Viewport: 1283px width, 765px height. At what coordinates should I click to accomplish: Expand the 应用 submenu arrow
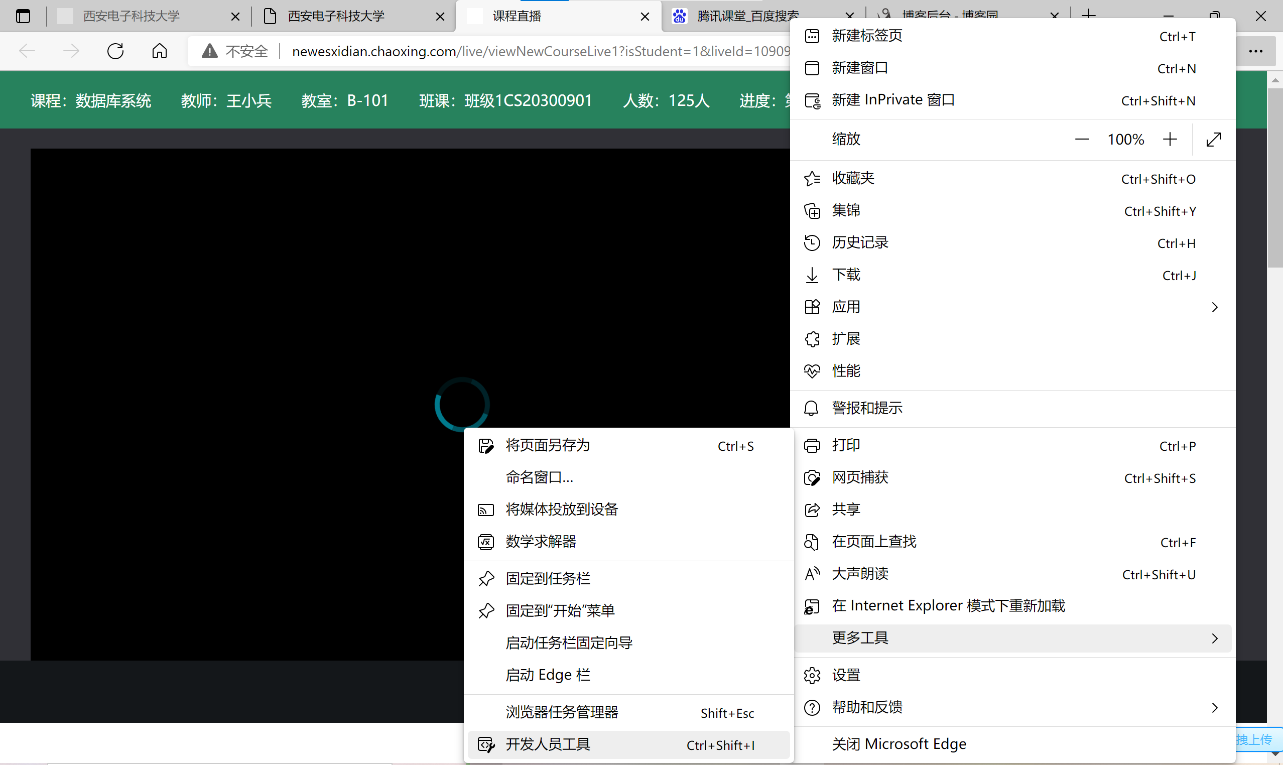(1214, 307)
